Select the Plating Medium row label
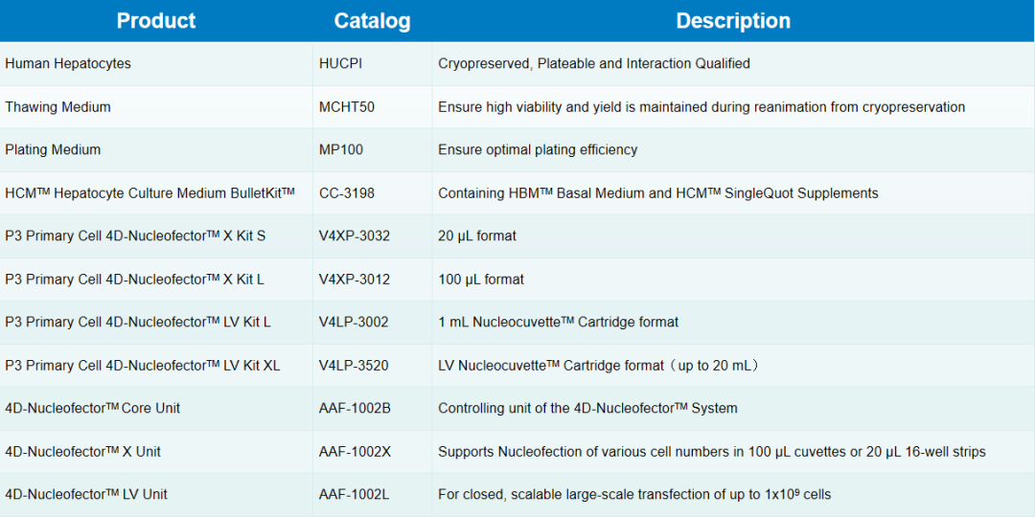This screenshot has height=517, width=1035. click(x=53, y=150)
